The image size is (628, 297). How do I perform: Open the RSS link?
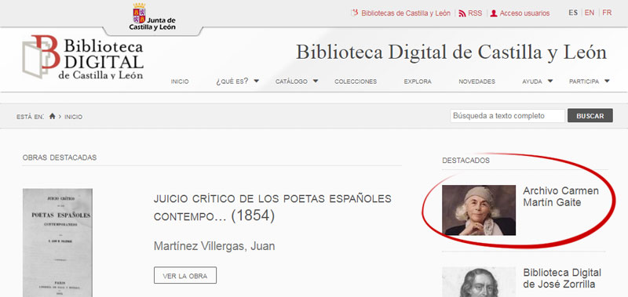pyautogui.click(x=475, y=13)
